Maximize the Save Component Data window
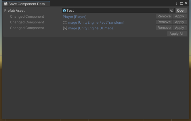Viewport: 191px width, 121px height. (182, 3)
